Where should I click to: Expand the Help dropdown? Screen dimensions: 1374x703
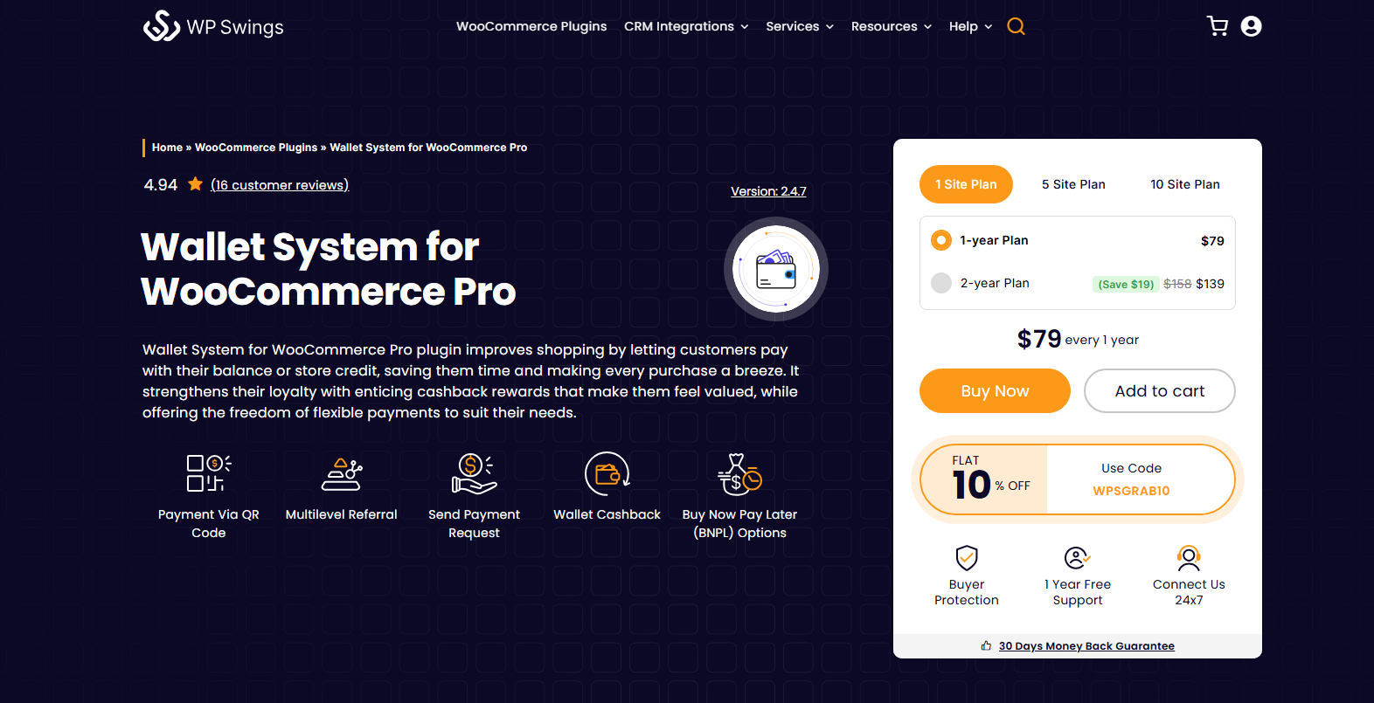970,26
